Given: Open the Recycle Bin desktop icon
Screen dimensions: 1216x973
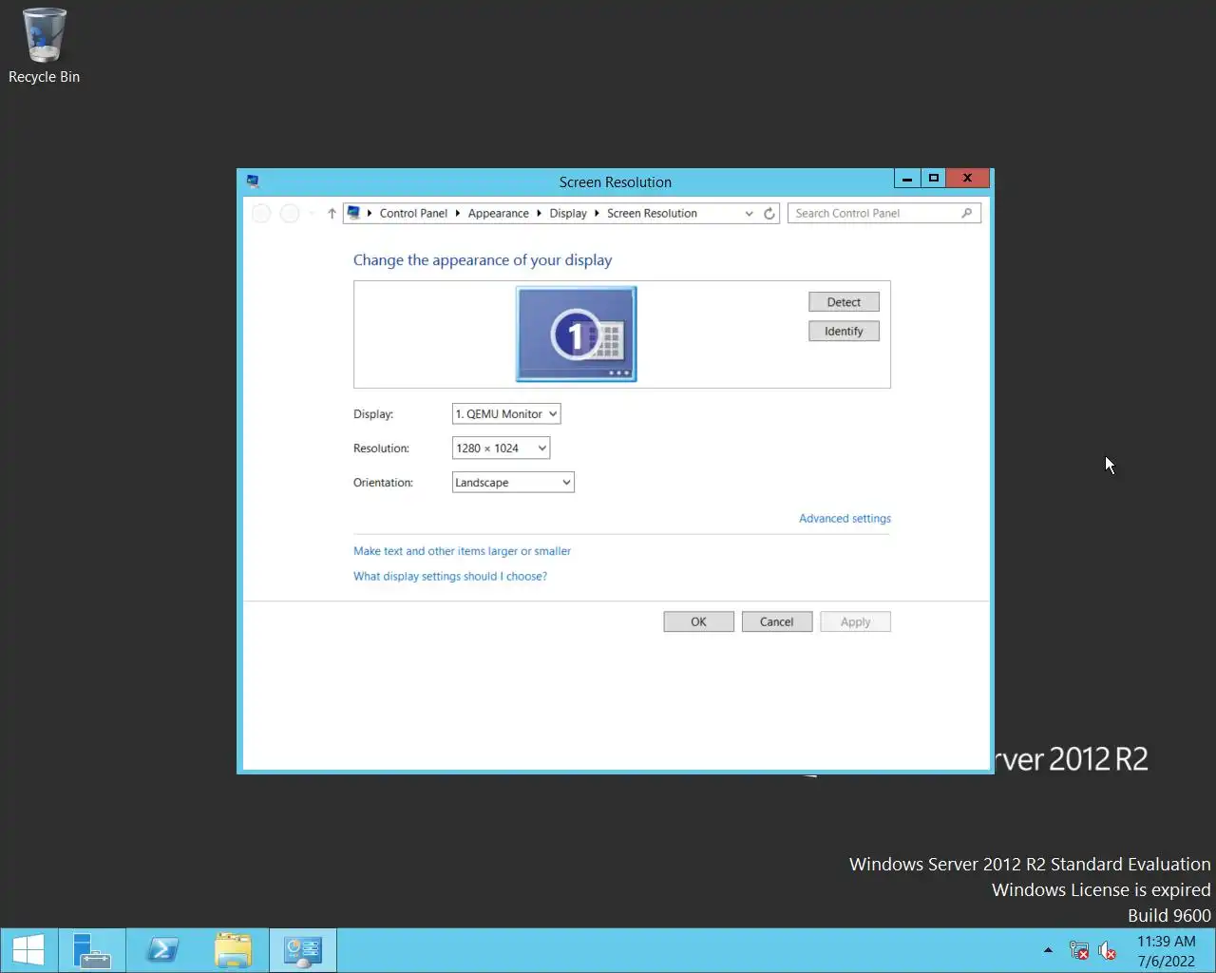Looking at the screenshot, I should tap(44, 47).
